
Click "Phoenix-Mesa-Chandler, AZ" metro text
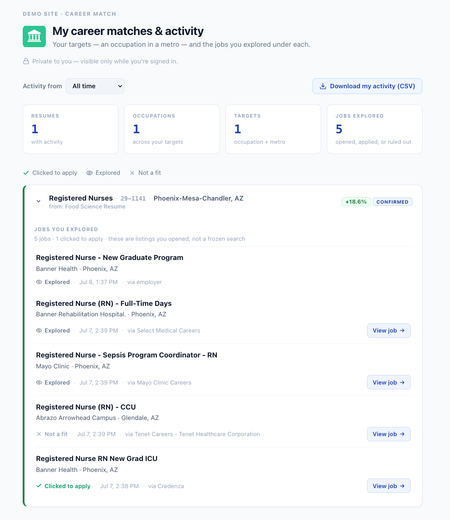198,198
